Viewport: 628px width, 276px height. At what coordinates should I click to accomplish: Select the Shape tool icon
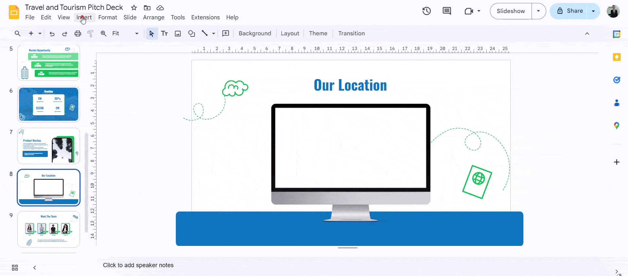(191, 33)
